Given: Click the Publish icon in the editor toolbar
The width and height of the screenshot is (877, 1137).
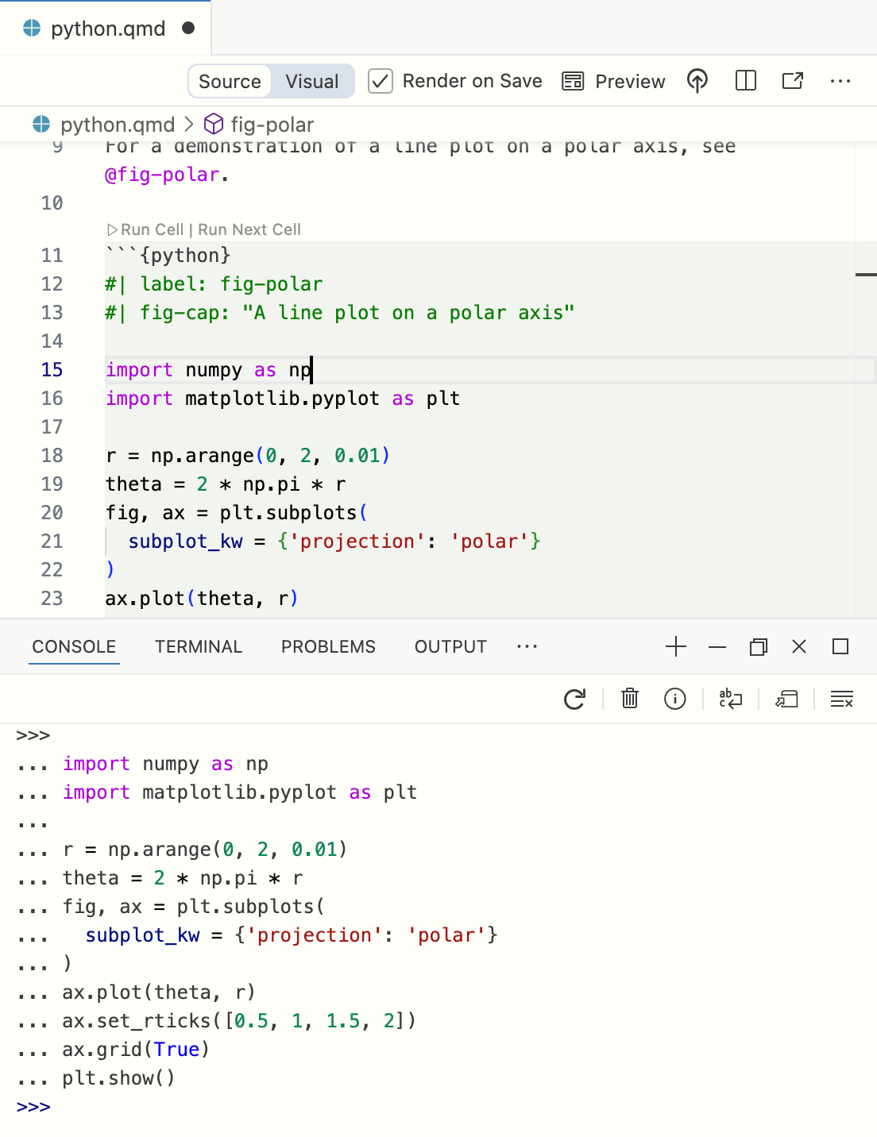Looking at the screenshot, I should pos(697,80).
